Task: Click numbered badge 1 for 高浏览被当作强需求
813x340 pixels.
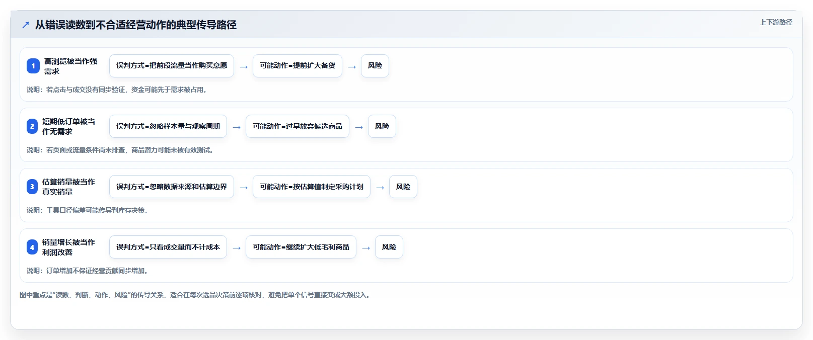Action: point(33,66)
